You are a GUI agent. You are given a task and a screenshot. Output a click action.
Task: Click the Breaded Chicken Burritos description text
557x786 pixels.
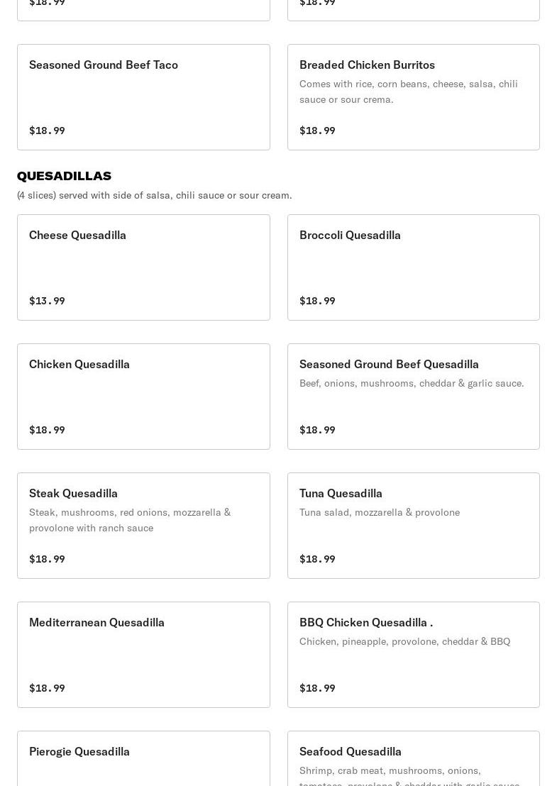(x=408, y=92)
